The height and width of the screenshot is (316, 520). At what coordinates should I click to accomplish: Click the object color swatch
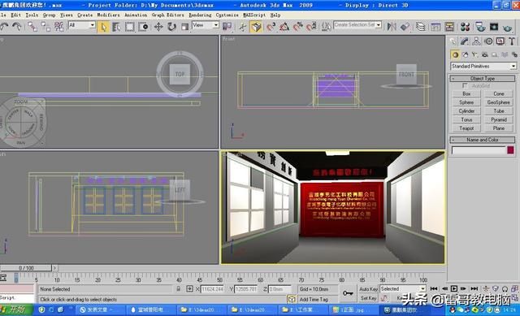(x=511, y=150)
